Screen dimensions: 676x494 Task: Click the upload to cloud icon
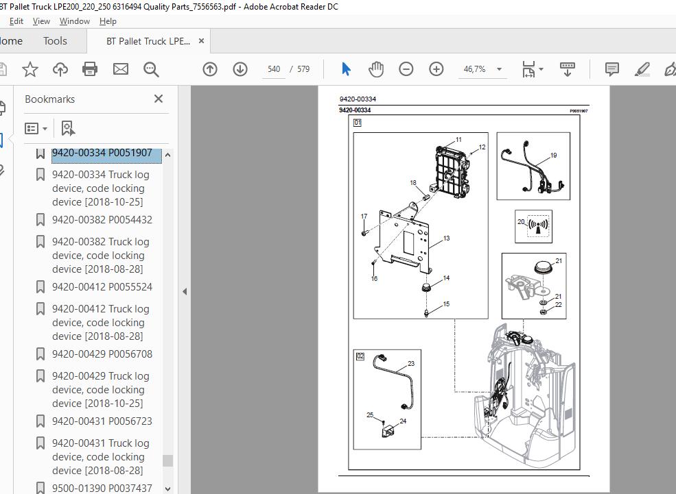[x=60, y=69]
